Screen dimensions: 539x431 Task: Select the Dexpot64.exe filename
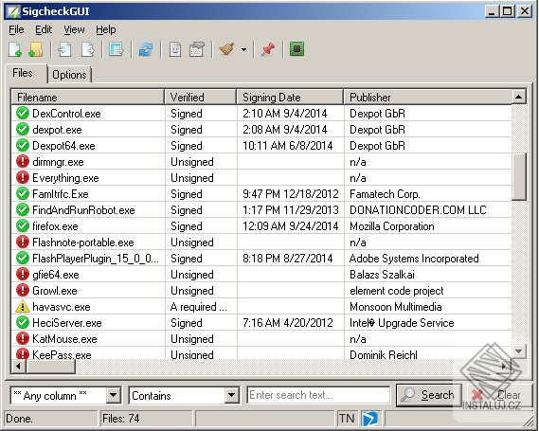coord(63,146)
